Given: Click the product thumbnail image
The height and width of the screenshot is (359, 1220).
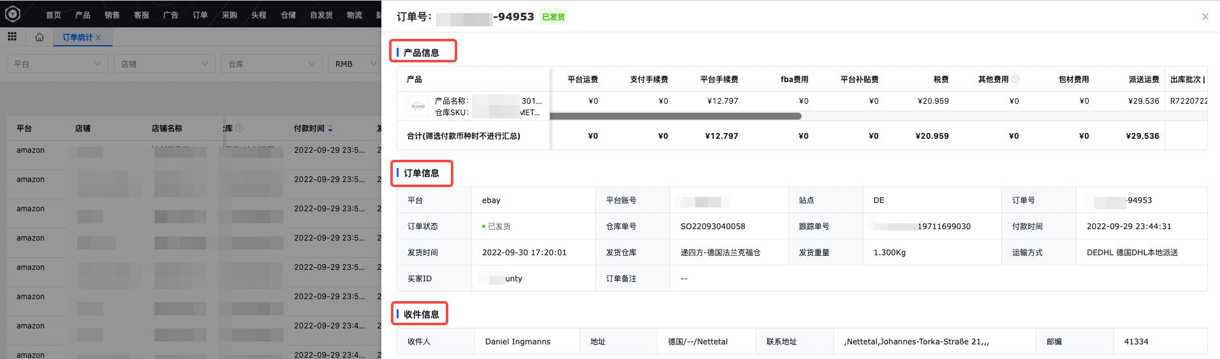Looking at the screenshot, I should 418,106.
